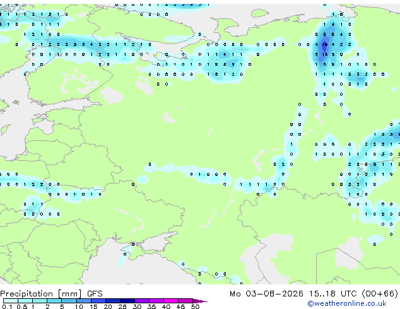The width and height of the screenshot is (400, 309).
Task: Click the "10" legend scale label
Action: coord(79,306)
